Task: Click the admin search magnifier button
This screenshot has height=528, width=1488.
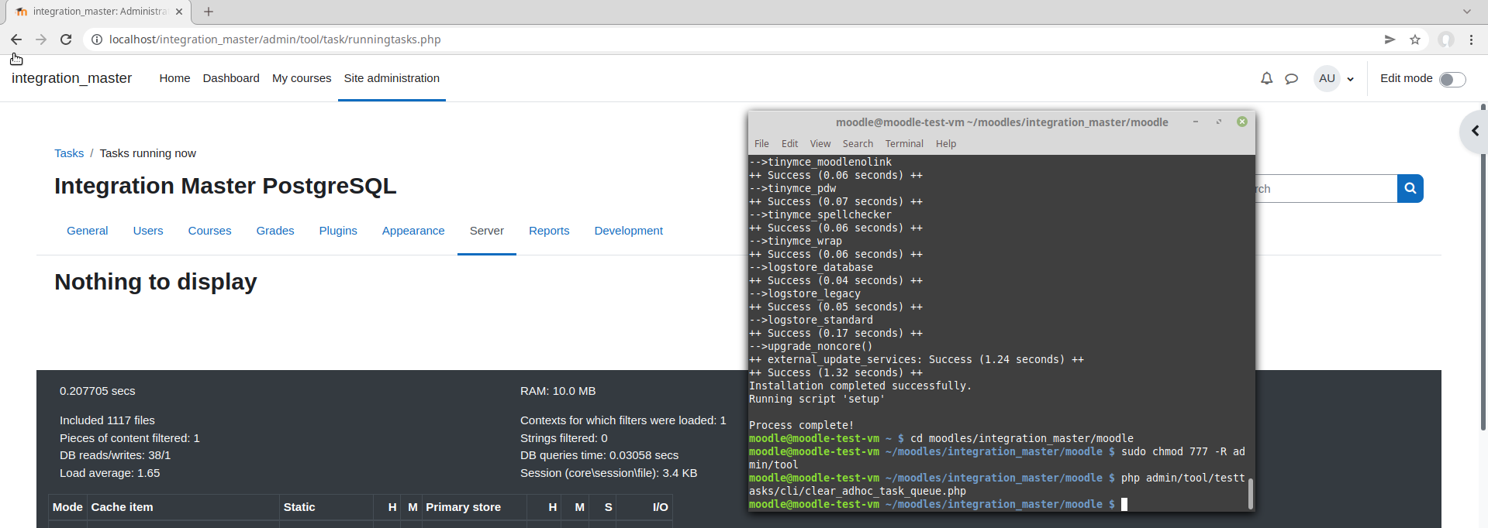Action: tap(1410, 188)
